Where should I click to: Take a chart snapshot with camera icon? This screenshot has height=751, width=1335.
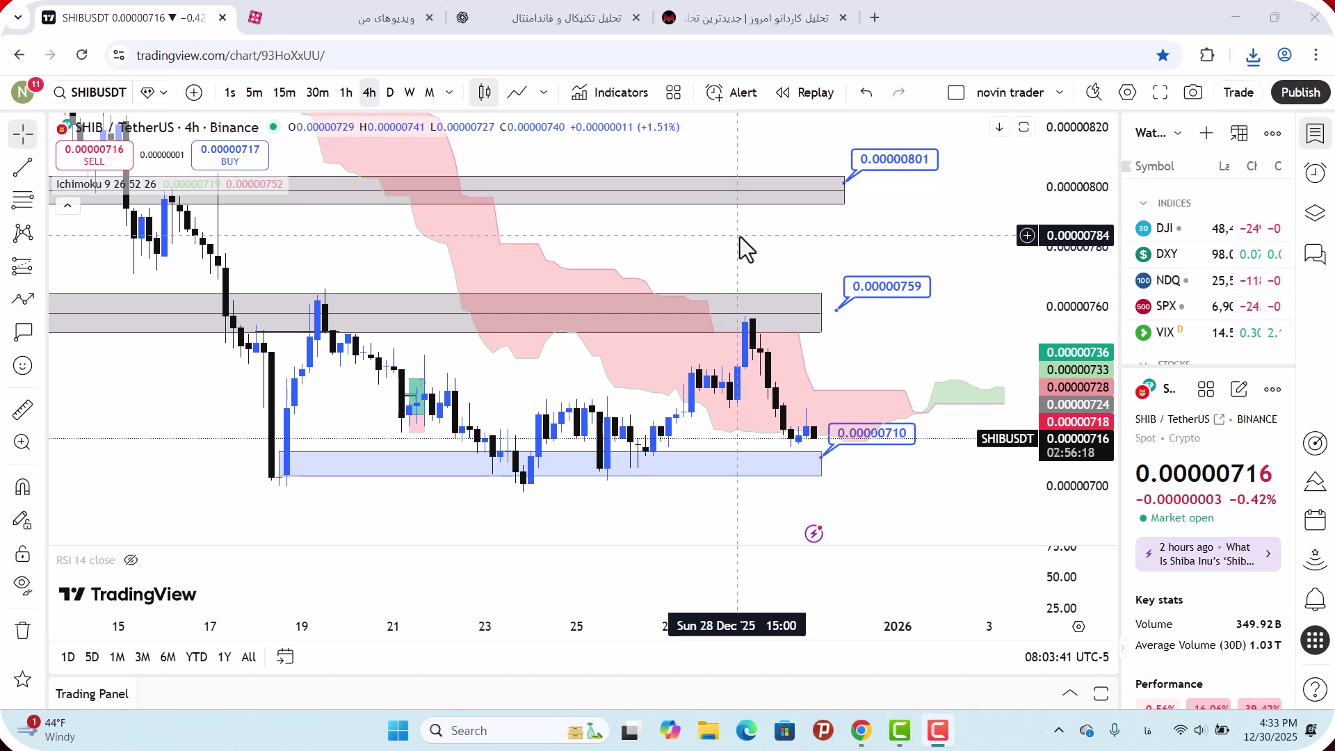(1193, 92)
